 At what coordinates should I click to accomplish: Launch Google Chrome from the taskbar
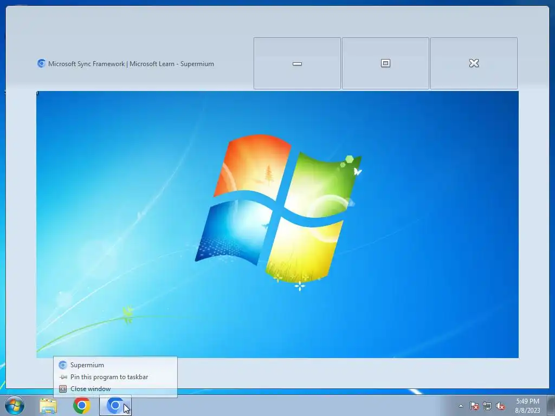(x=81, y=405)
